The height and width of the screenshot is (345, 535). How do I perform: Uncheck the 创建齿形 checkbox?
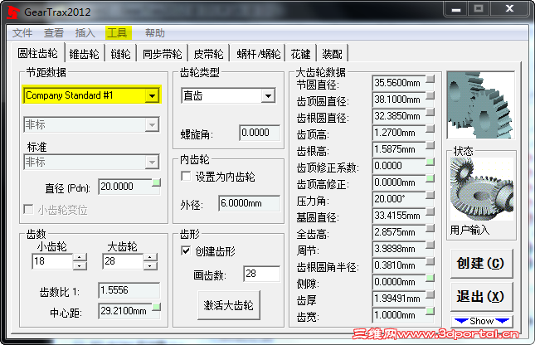pos(186,251)
